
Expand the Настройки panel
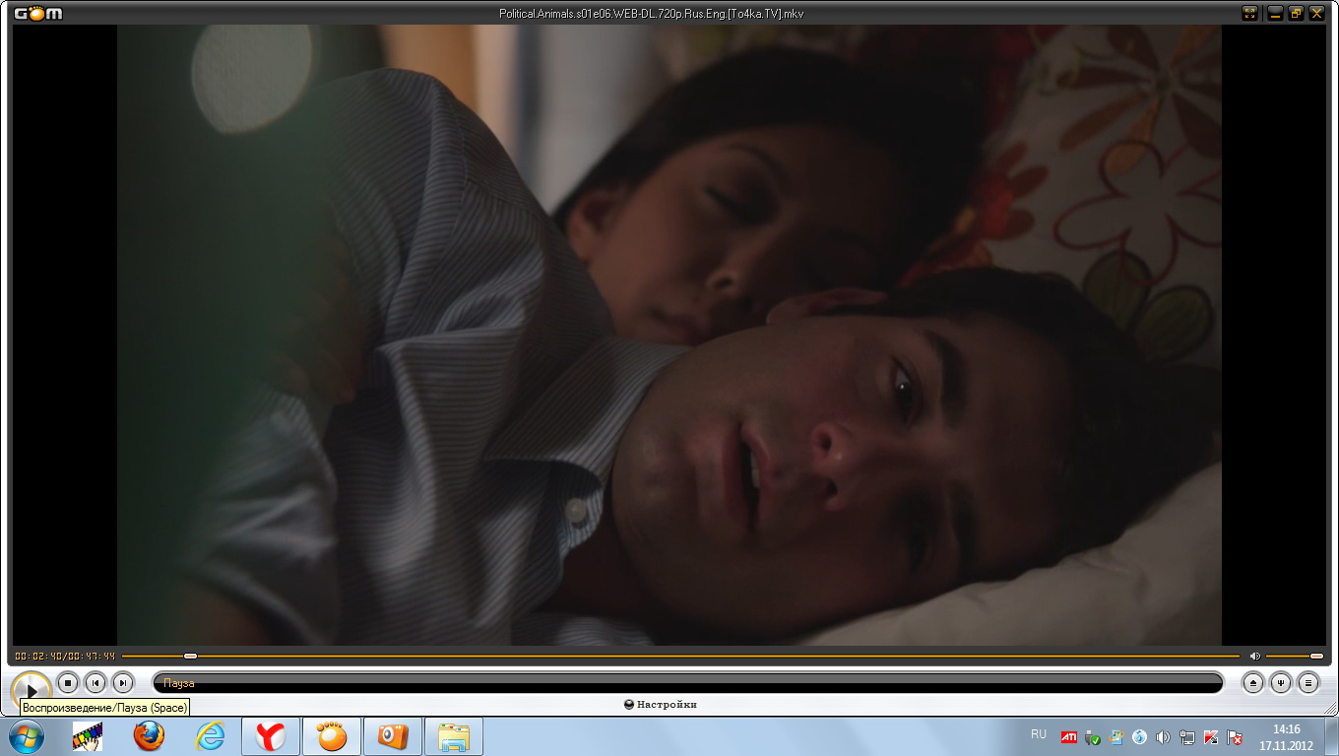662,705
